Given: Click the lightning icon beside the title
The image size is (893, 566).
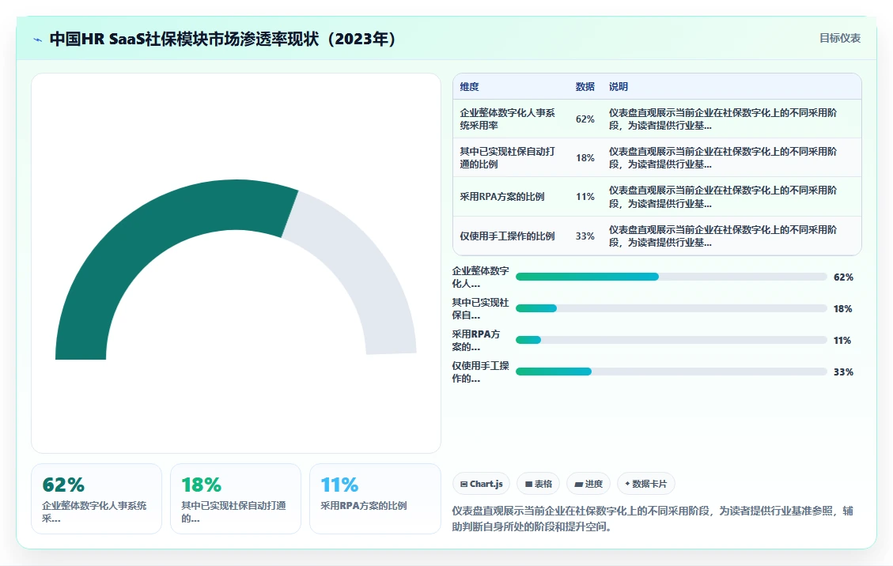Looking at the screenshot, I should (x=38, y=40).
